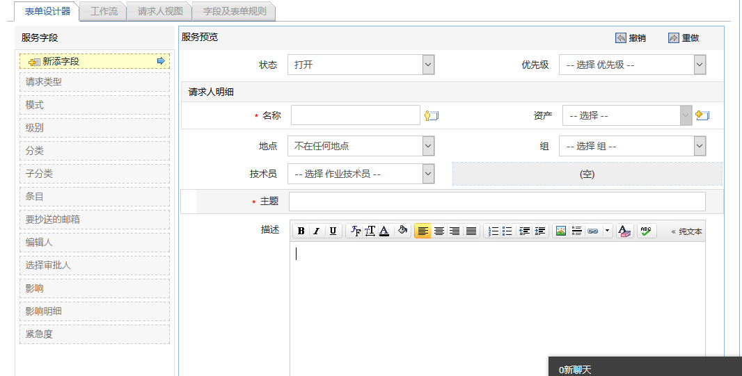Select the 影响明细 service field

(x=95, y=311)
